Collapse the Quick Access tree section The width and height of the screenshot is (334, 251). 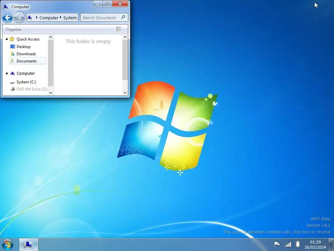[x=7, y=39]
